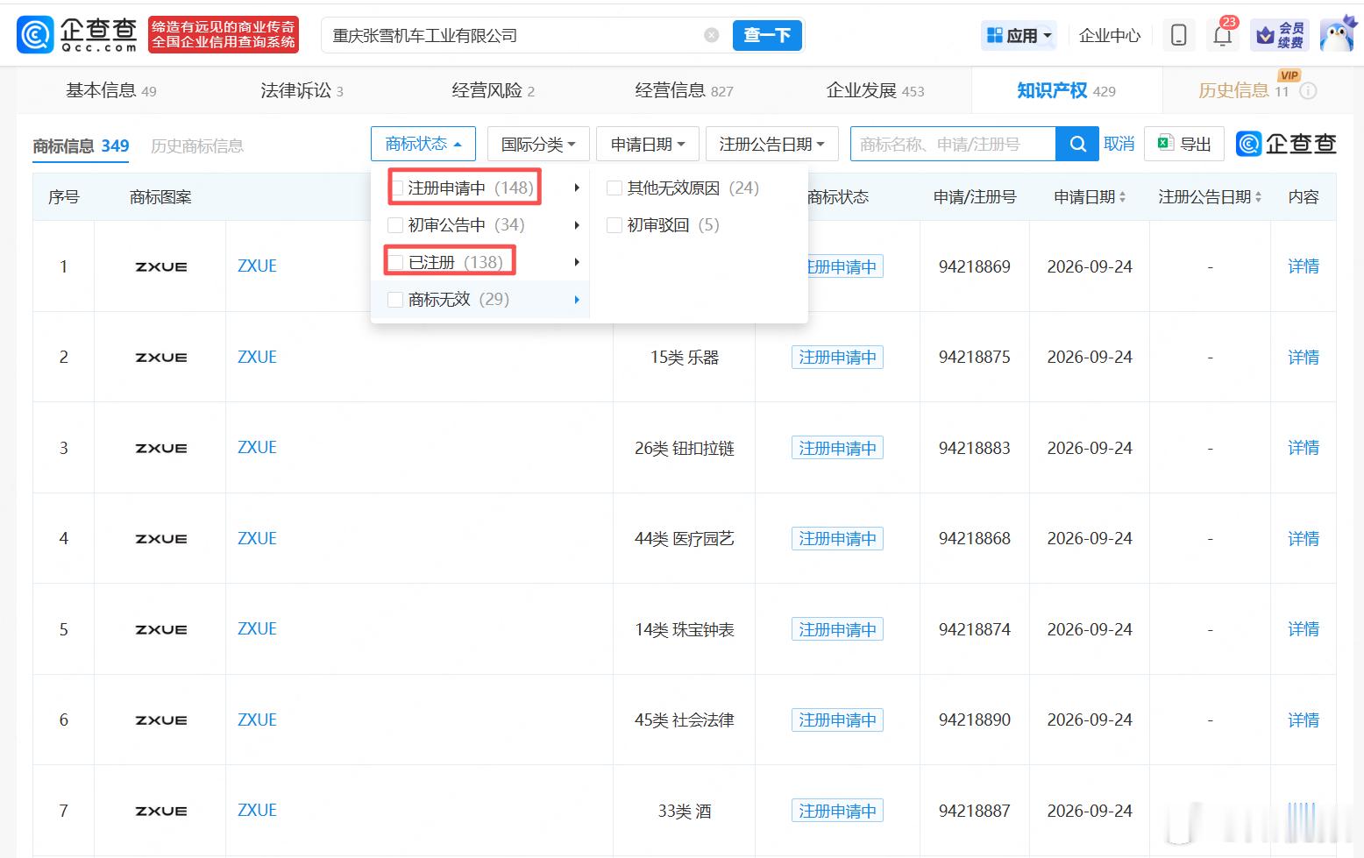The image size is (1364, 858).
Task: Open the notification bell
Action: pos(1222,35)
